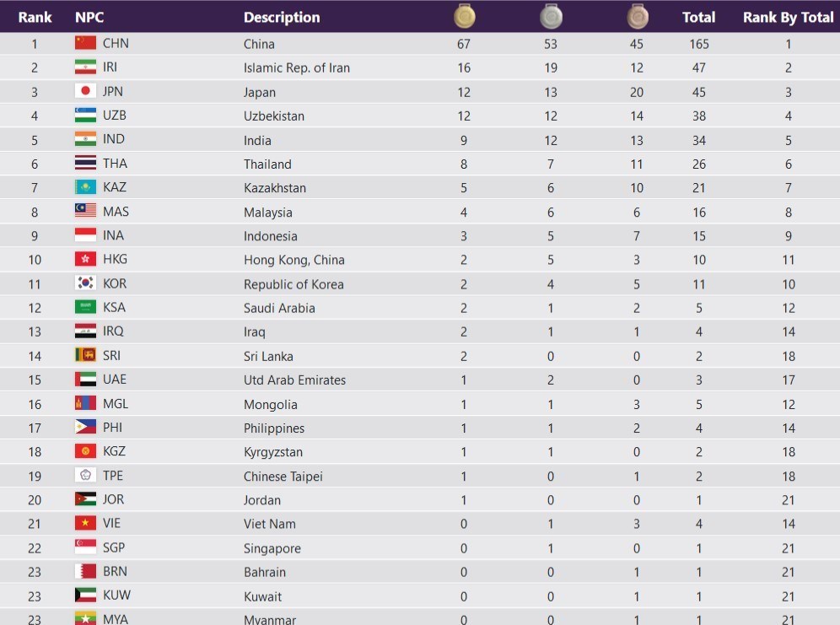Click the silver medal icon in header
This screenshot has height=625, width=840.
[x=551, y=16]
